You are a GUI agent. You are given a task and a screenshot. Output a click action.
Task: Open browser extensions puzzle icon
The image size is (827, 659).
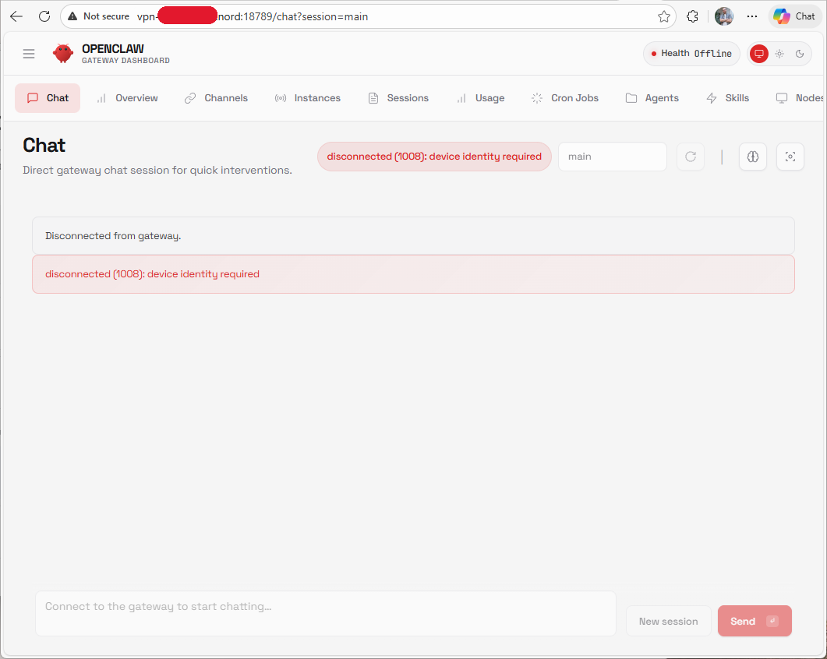point(692,16)
